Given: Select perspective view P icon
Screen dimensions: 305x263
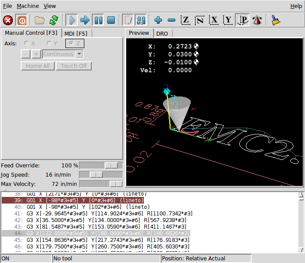Looking at the screenshot, I should [x=242, y=20].
